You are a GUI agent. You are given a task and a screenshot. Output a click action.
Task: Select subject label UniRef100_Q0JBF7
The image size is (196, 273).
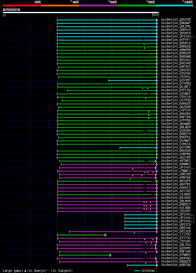click(176, 87)
